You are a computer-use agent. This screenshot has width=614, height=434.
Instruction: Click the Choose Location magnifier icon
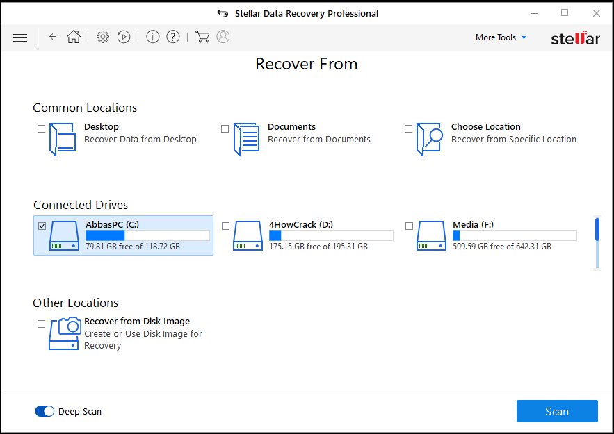(430, 139)
